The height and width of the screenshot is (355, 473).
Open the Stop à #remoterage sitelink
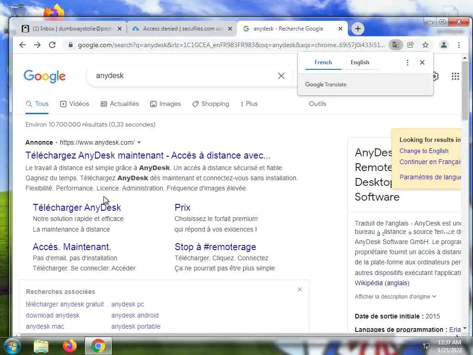(215, 247)
